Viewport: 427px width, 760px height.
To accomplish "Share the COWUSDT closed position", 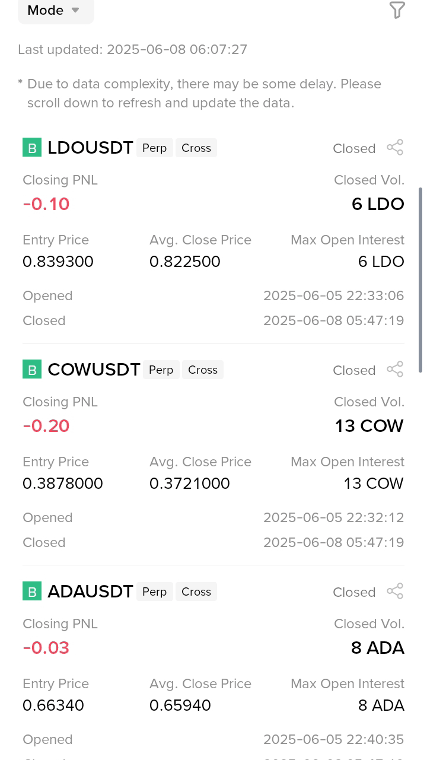I will (395, 370).
